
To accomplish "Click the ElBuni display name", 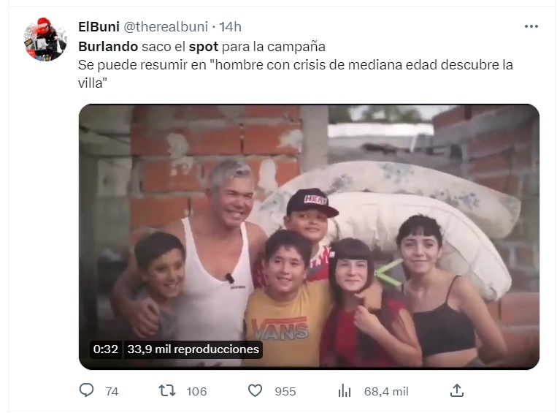I will [x=99, y=26].
